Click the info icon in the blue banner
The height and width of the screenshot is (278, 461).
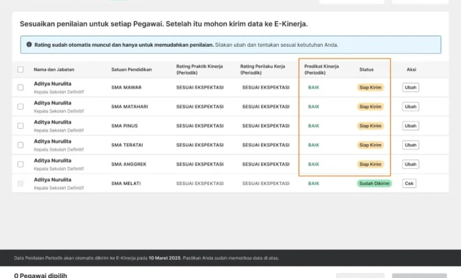click(x=29, y=45)
